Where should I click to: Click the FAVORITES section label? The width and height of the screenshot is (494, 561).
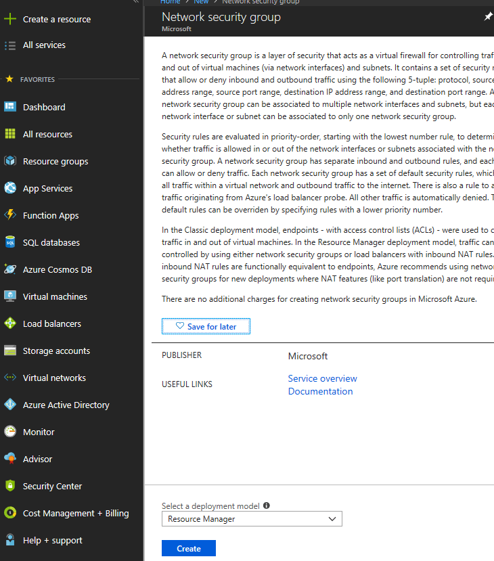coord(37,79)
